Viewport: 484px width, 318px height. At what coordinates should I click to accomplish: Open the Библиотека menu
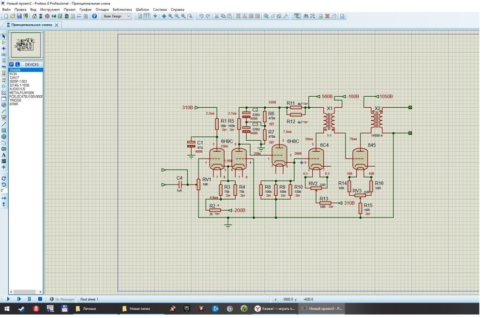121,9
